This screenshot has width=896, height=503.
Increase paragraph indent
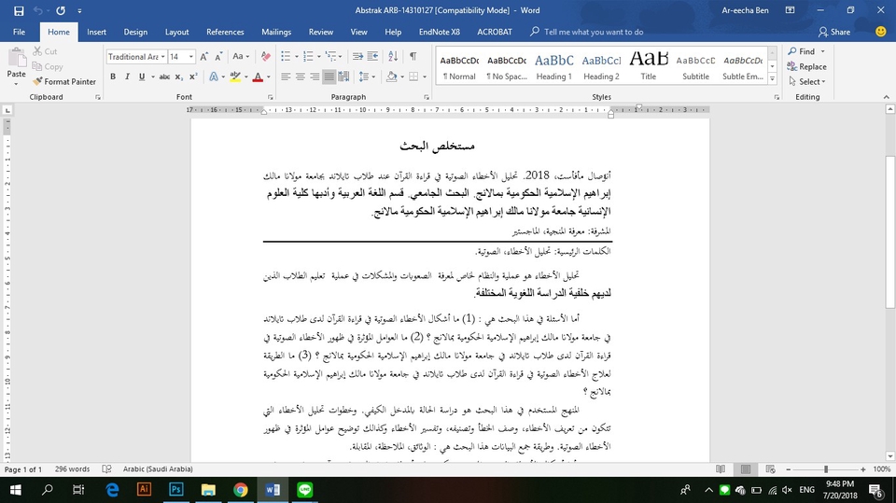372,56
